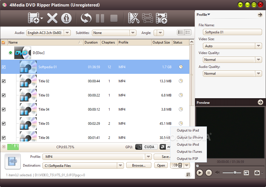Click the Add File toolbar icon
The height and width of the screenshot is (187, 266).
(34, 18)
